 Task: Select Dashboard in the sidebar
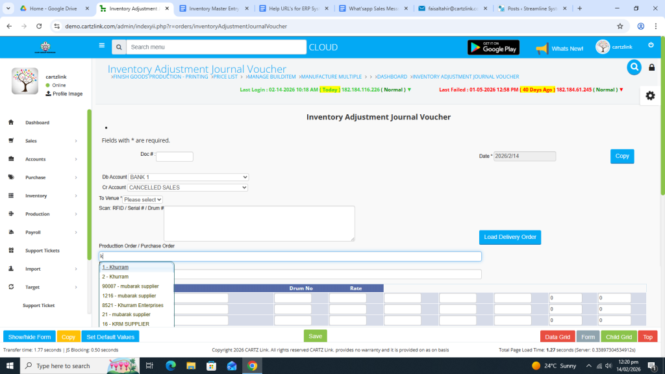tap(37, 123)
